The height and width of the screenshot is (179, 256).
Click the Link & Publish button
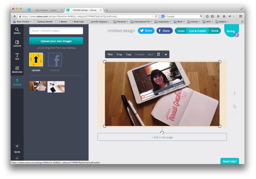pyautogui.click(x=197, y=31)
